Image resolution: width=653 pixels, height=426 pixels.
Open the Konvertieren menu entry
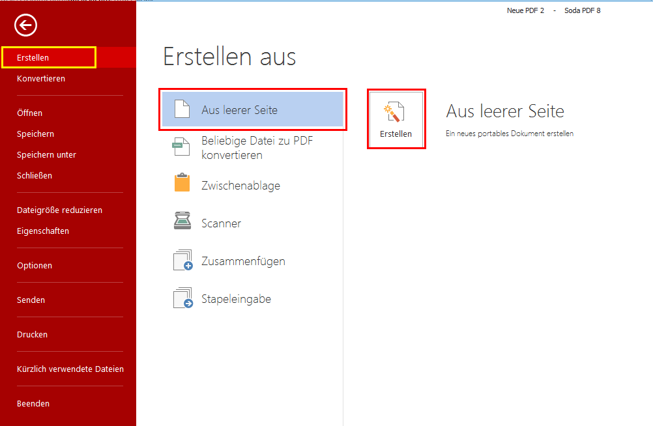41,79
